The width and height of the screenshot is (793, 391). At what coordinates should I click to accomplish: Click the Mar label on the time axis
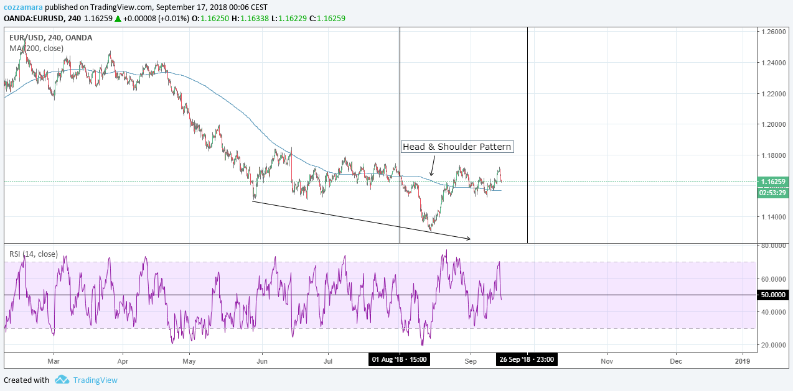click(x=53, y=360)
